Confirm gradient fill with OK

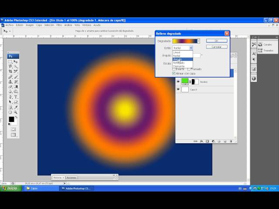coord(217,40)
